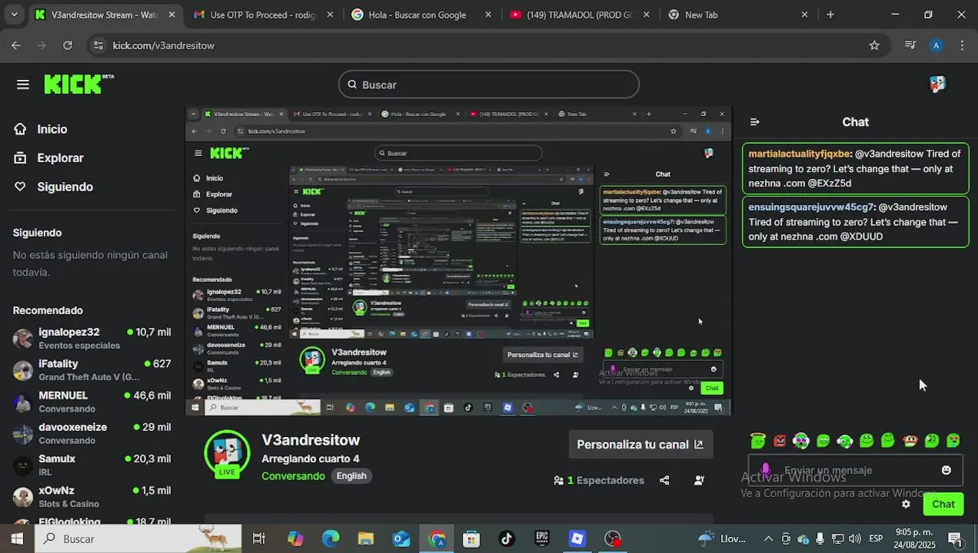This screenshot has width=978, height=553.
Task: Insert the purple-eyed headphones emote
Action: click(801, 441)
